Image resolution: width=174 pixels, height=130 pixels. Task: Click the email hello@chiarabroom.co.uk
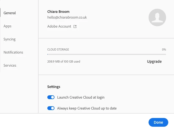pyautogui.click(x=67, y=17)
